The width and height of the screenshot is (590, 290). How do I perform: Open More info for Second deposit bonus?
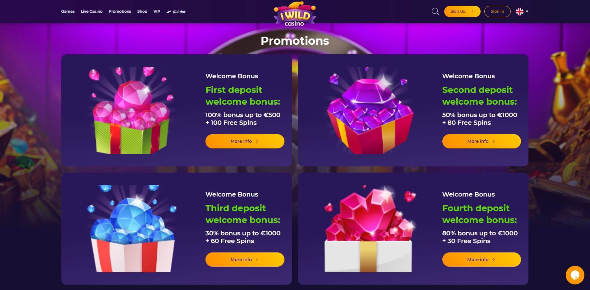coord(481,141)
